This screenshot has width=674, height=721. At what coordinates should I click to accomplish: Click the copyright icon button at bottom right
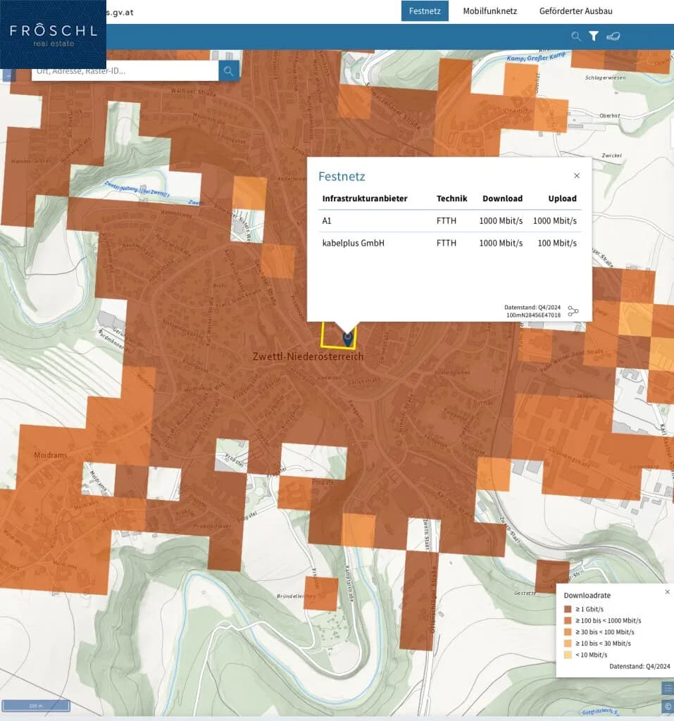click(x=668, y=706)
